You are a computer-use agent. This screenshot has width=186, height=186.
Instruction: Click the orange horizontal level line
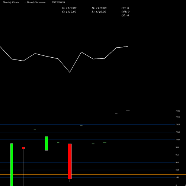(x=93, y=174)
